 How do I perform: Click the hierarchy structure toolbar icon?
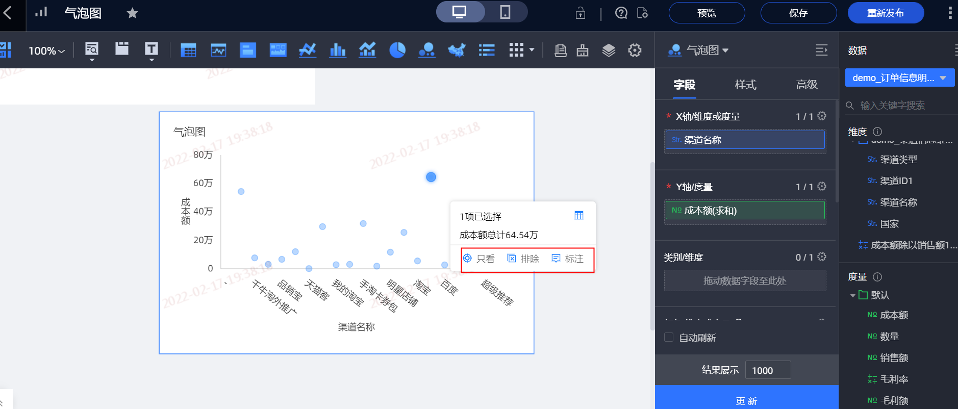(583, 50)
